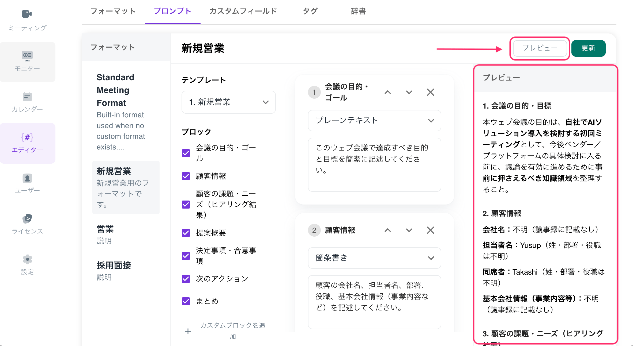Switch to the 辞書 tab
Screen dimensions: 633x346
(358, 11)
